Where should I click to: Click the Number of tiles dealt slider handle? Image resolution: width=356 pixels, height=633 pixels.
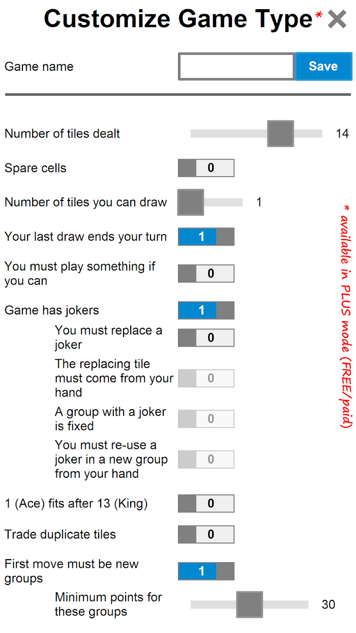click(281, 134)
